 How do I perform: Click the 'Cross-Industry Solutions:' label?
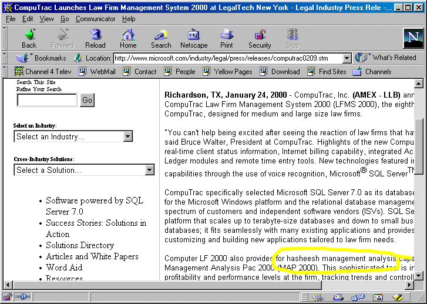click(44, 159)
